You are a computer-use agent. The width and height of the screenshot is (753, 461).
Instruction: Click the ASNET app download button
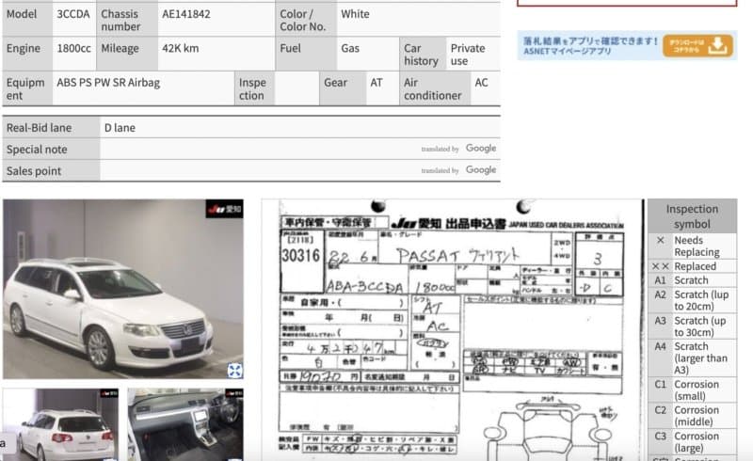[x=697, y=45]
